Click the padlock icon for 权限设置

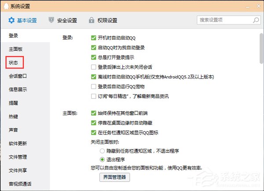point(92,20)
